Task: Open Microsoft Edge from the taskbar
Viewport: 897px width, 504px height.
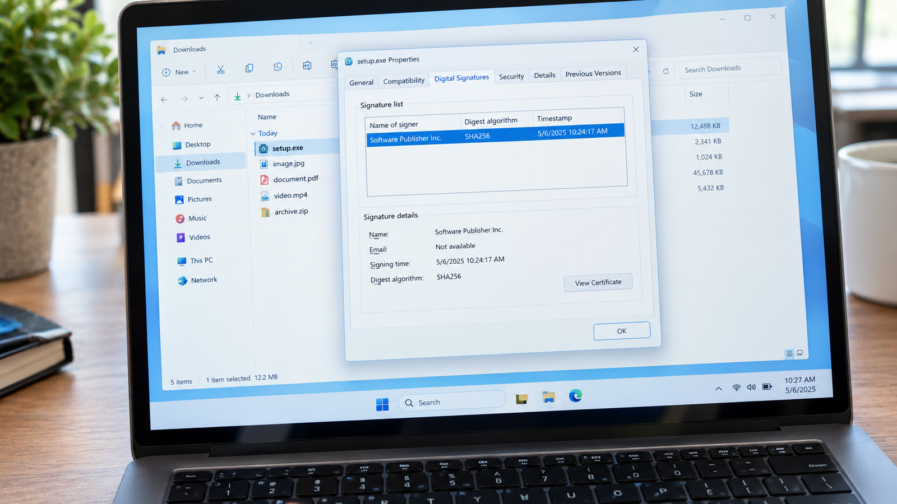Action: coord(575,396)
